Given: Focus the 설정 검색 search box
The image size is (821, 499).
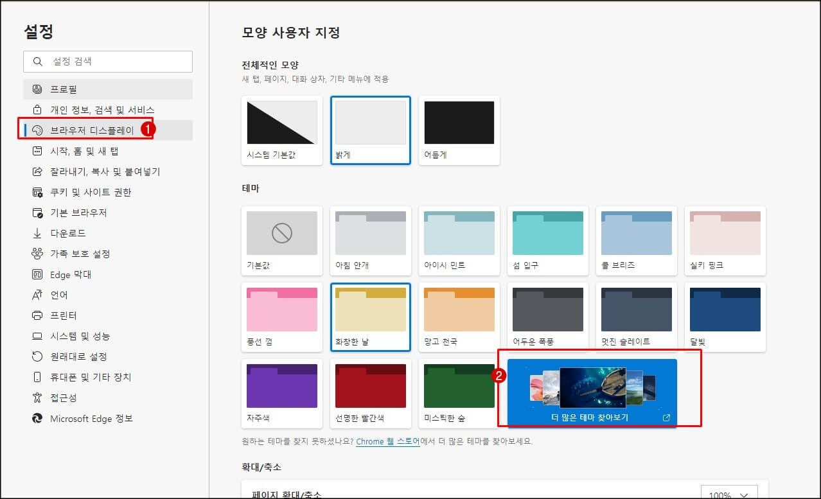Looking at the screenshot, I should click(108, 62).
